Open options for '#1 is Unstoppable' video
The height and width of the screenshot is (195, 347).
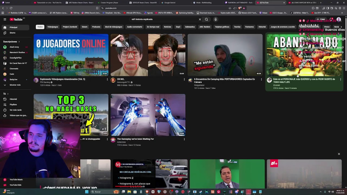tap(107, 139)
